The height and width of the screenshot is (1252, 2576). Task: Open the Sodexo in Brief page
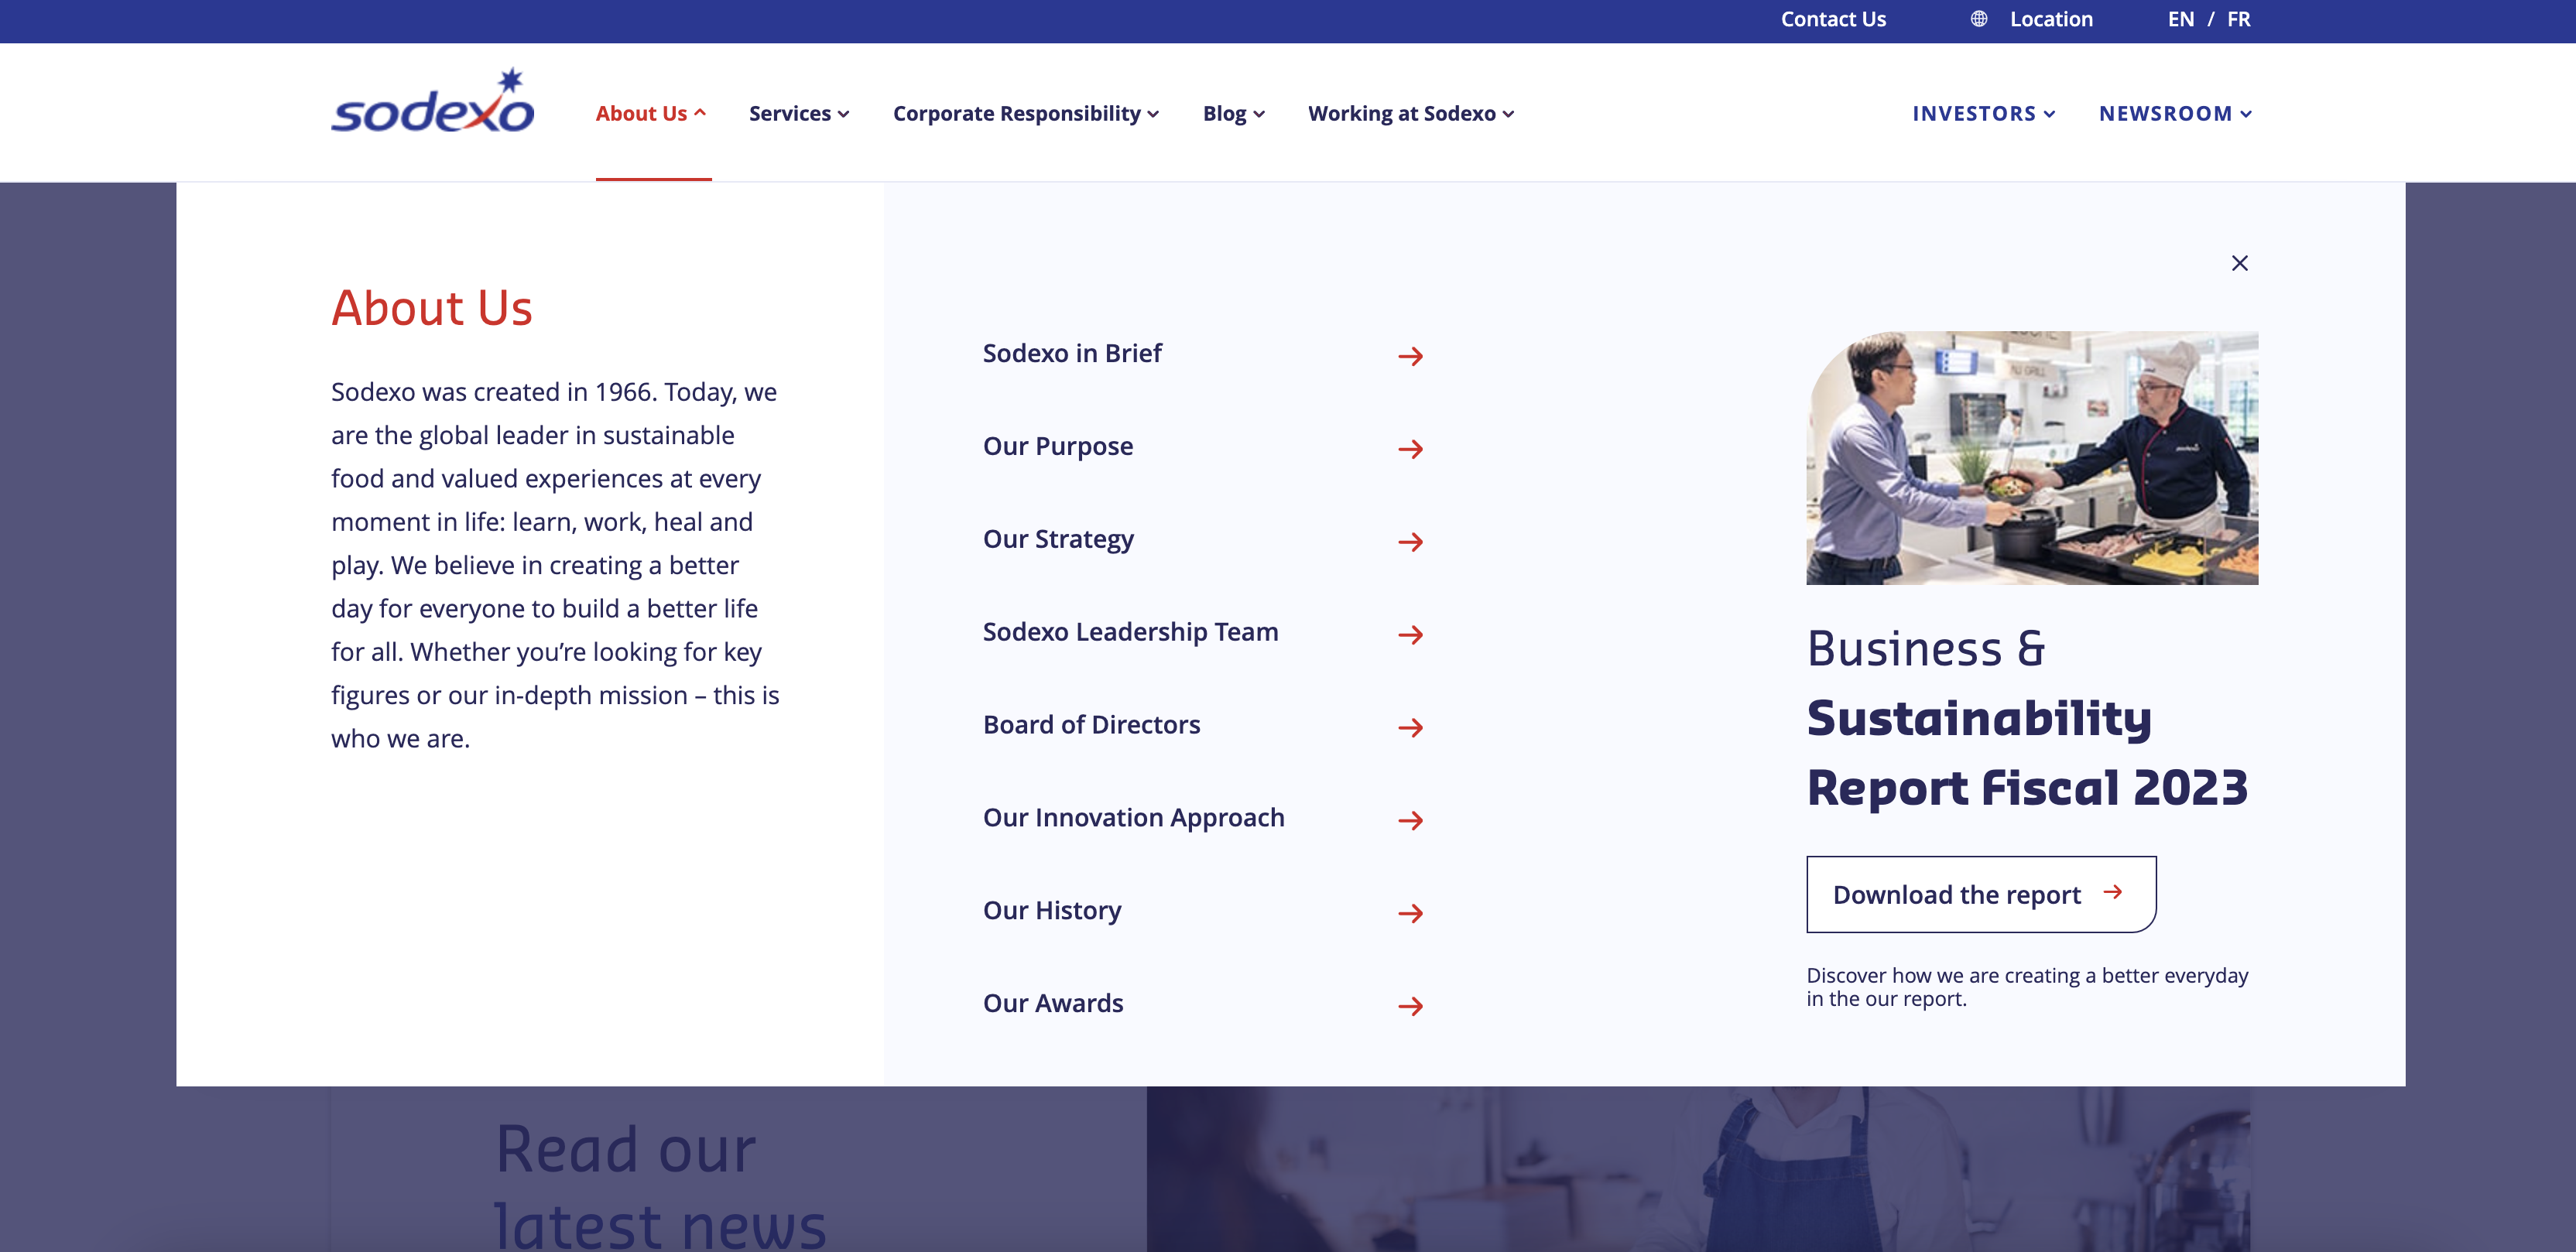point(1072,353)
